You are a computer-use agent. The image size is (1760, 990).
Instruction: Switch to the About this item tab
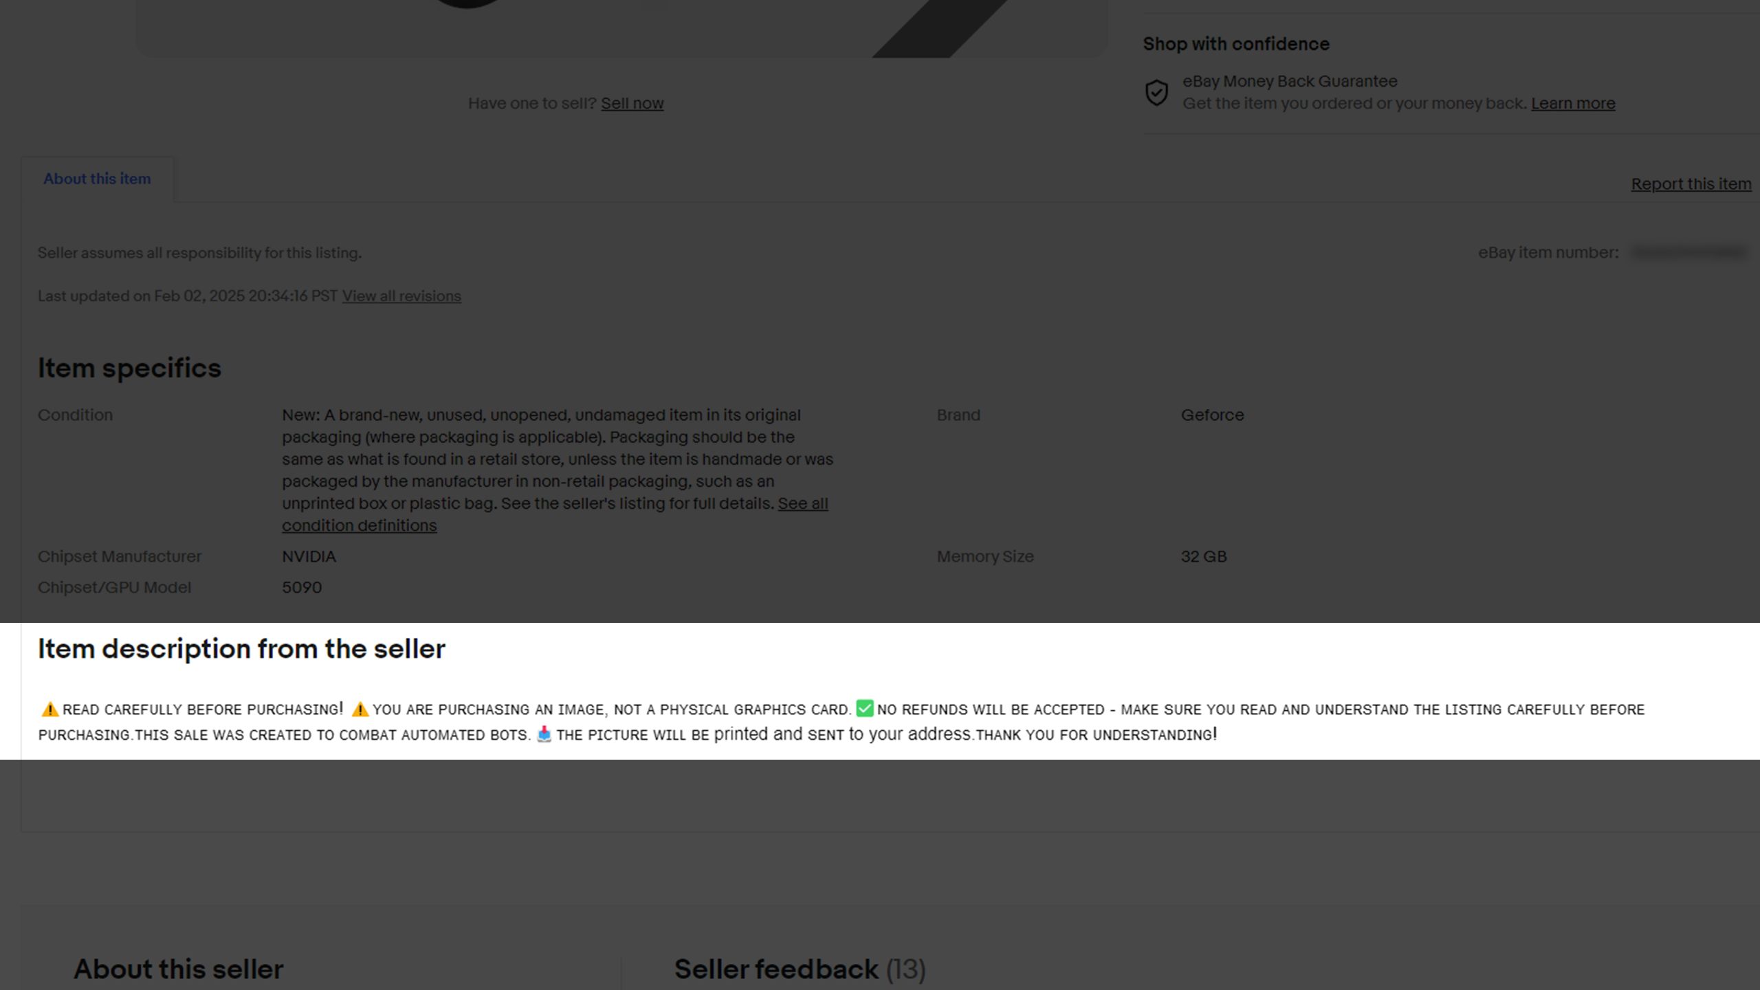[97, 178]
